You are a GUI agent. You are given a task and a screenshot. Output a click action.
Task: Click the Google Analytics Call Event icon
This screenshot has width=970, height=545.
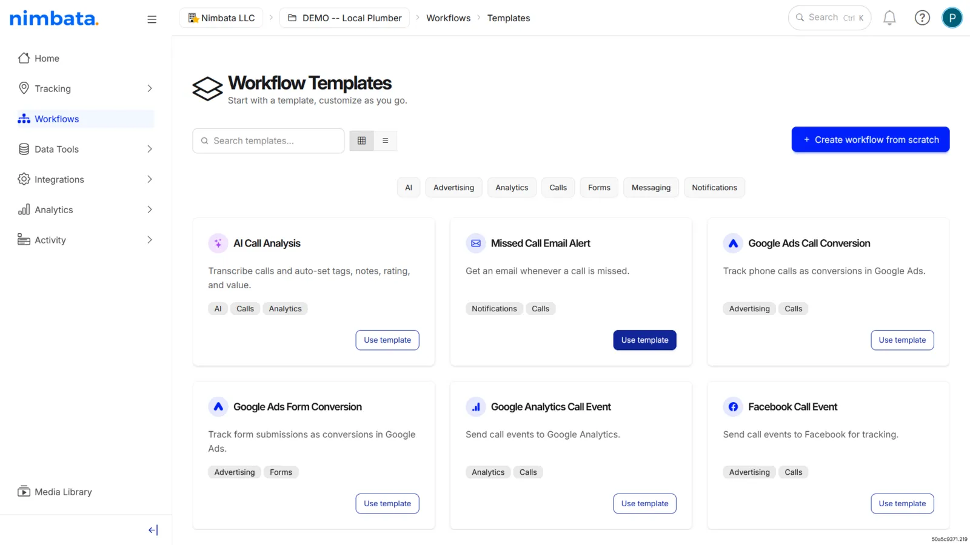tap(476, 407)
